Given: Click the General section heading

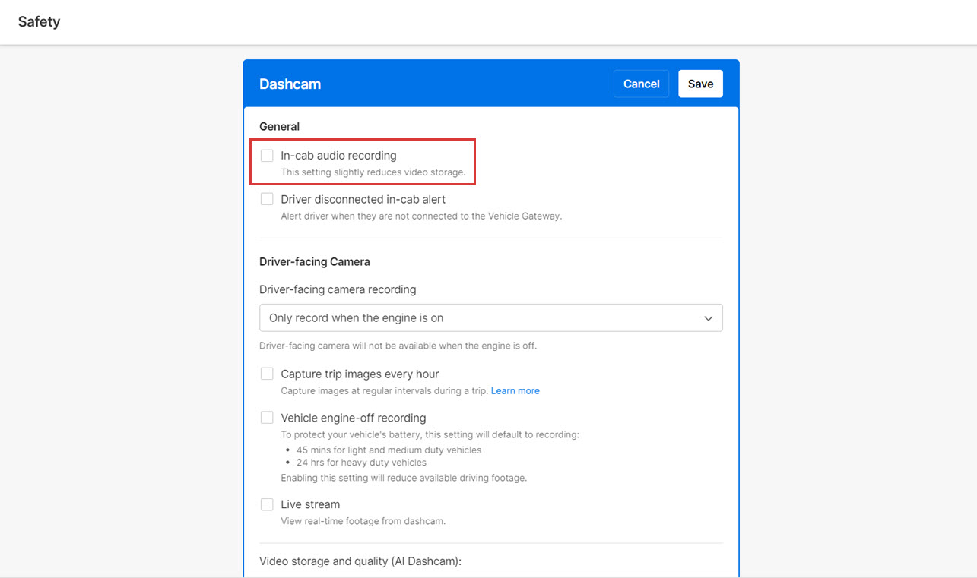Looking at the screenshot, I should point(279,126).
